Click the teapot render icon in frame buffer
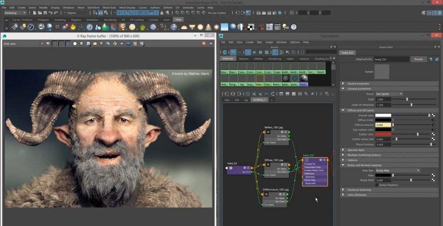The width and height of the screenshot is (443, 226). click(211, 44)
